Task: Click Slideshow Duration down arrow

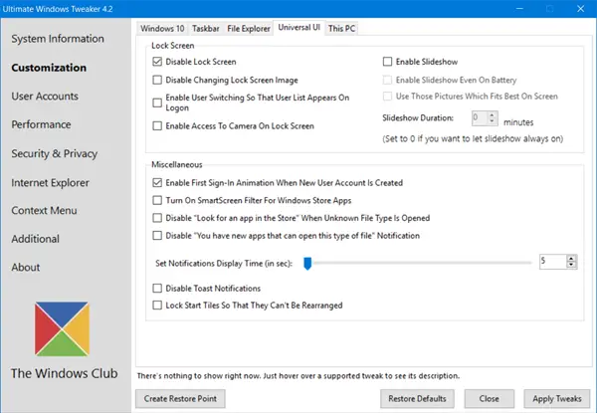Action: [492, 121]
